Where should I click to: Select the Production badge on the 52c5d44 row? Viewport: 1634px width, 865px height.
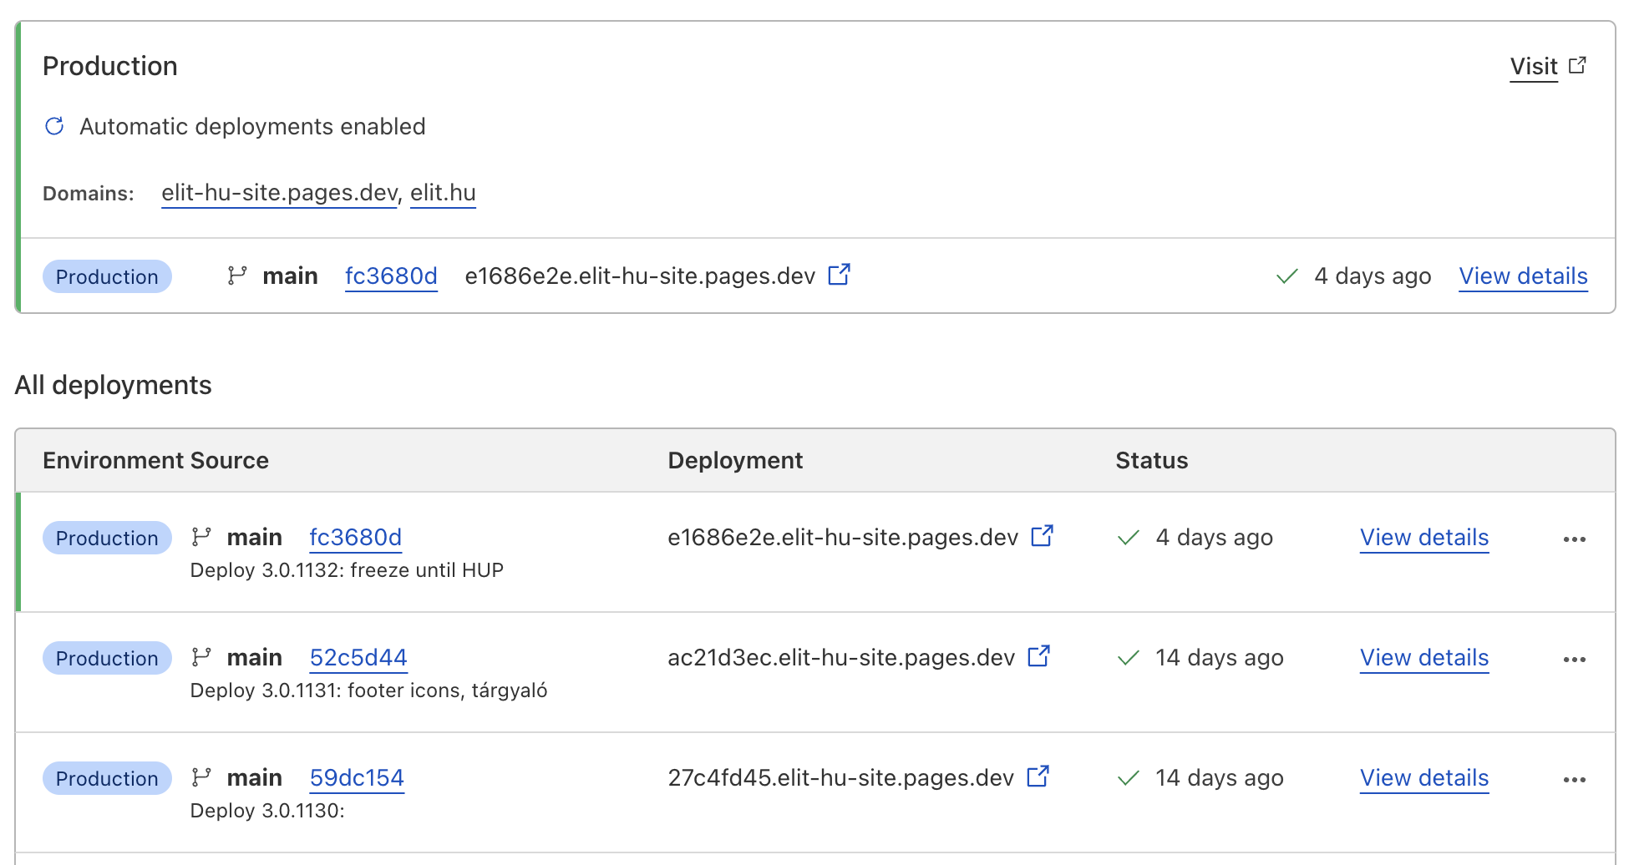pyautogui.click(x=107, y=658)
